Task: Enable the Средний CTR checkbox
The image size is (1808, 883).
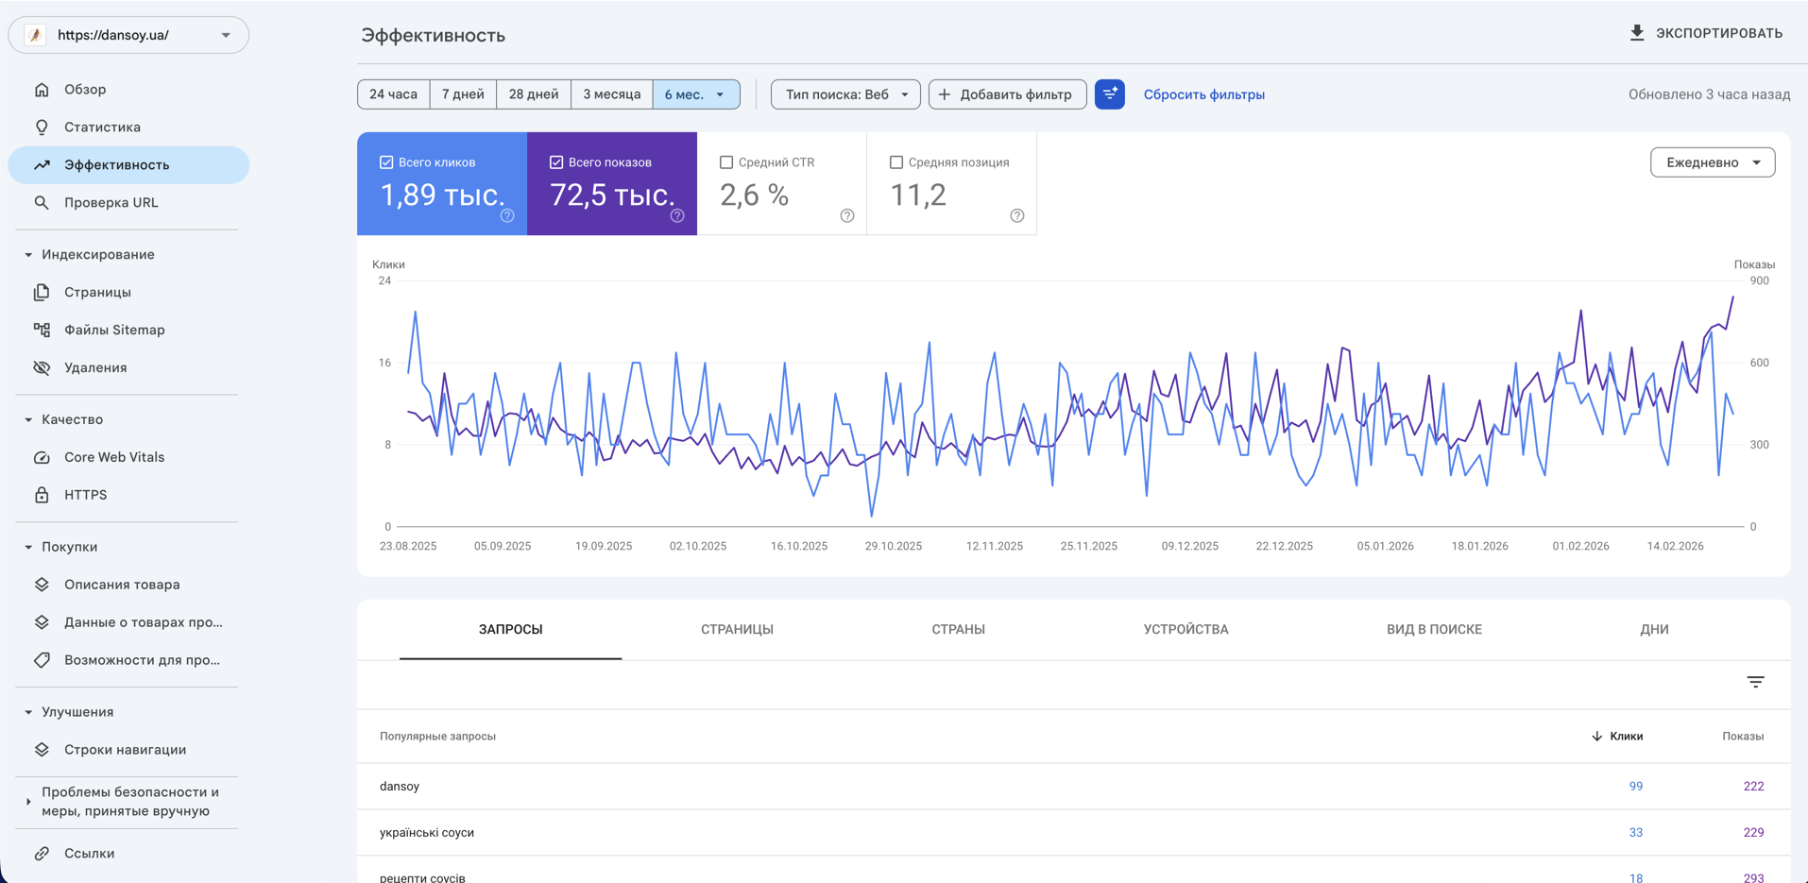Action: 726,162
